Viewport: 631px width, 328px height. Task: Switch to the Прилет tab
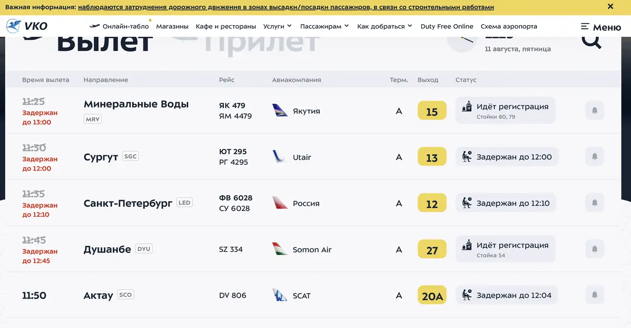pos(261,43)
